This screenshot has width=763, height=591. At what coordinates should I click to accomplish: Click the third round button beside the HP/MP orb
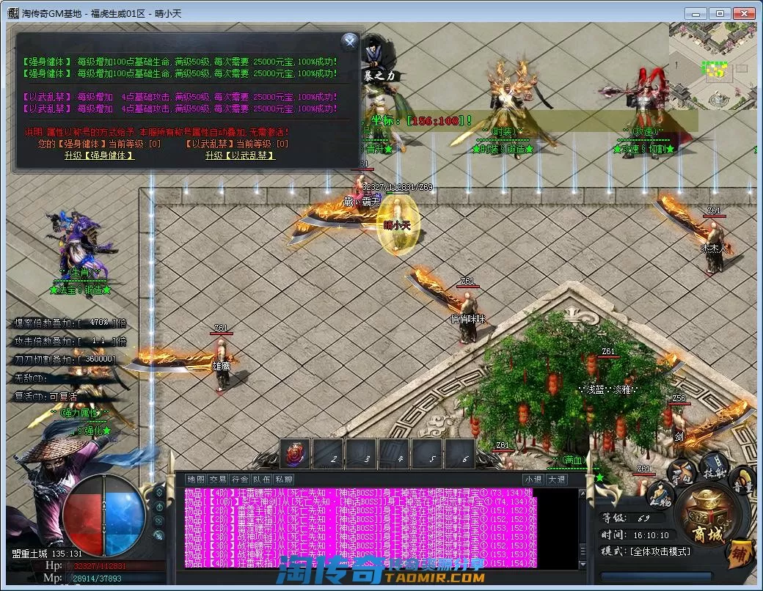click(158, 521)
